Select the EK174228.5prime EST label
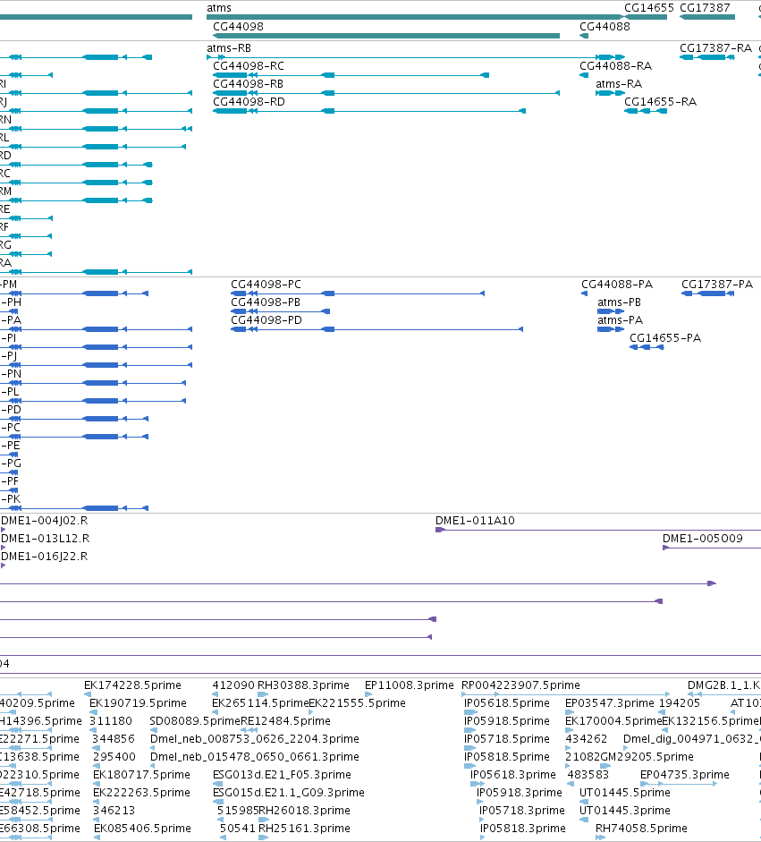 point(132,685)
